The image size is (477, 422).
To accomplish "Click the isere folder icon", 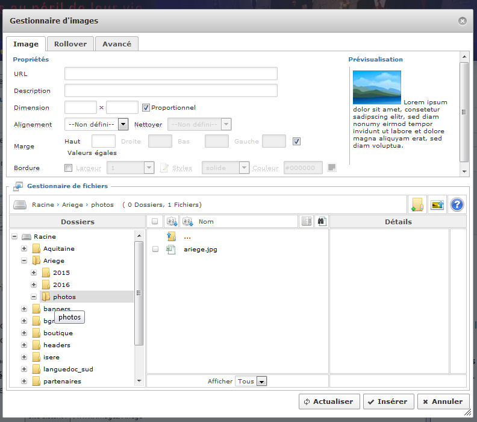I will click(x=36, y=357).
